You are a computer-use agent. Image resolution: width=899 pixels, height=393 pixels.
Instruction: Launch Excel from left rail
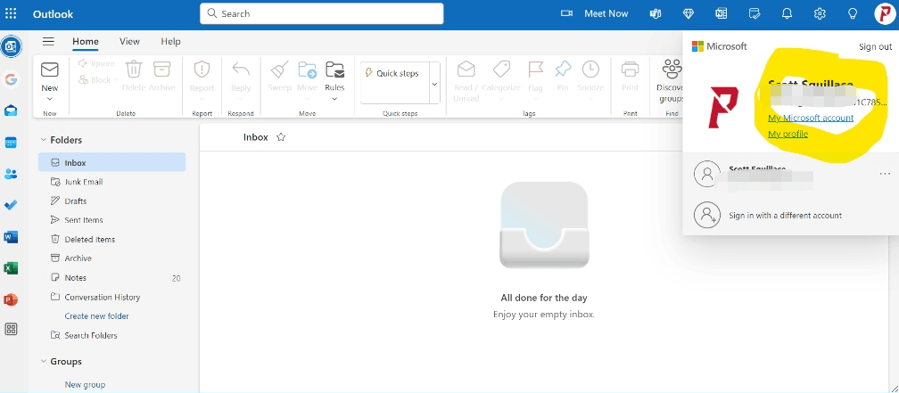tap(11, 268)
